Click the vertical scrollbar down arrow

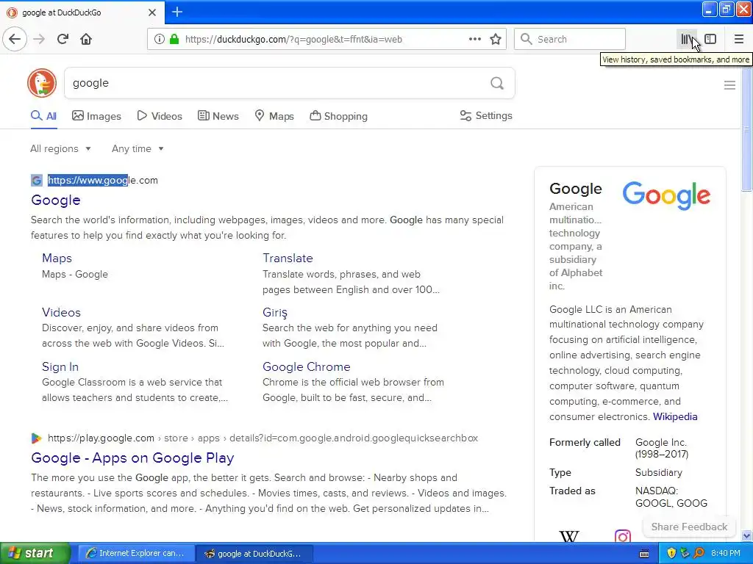coord(747,536)
